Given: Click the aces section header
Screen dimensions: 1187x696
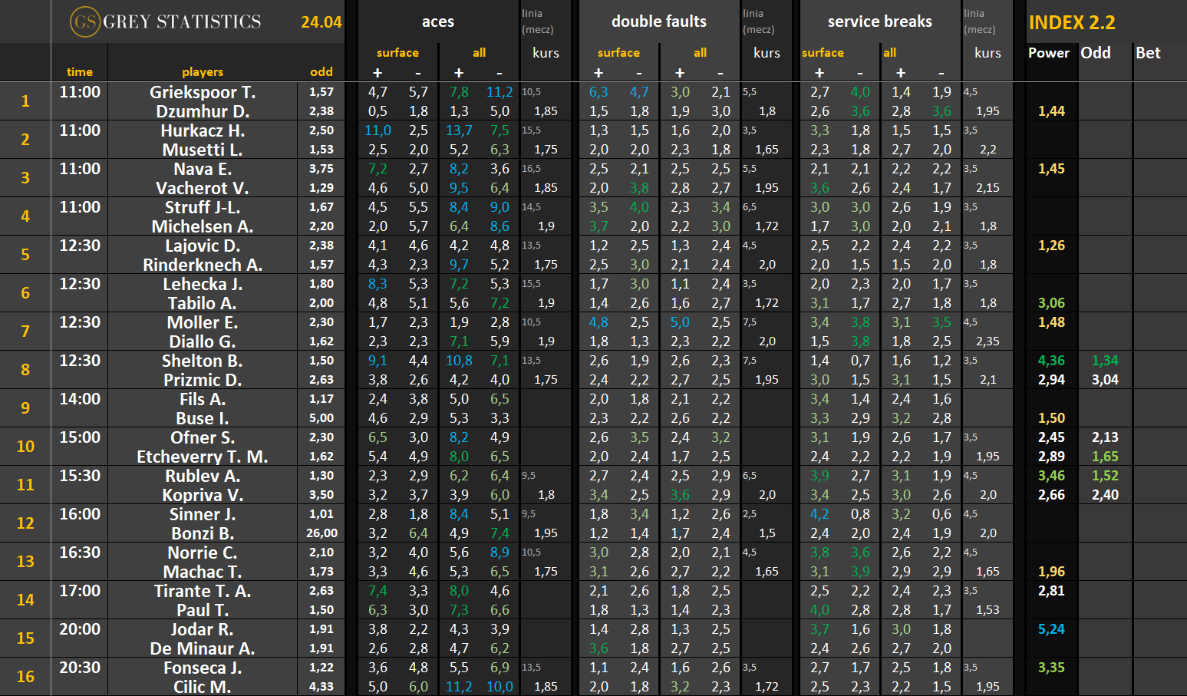Looking at the screenshot, I should coord(437,21).
